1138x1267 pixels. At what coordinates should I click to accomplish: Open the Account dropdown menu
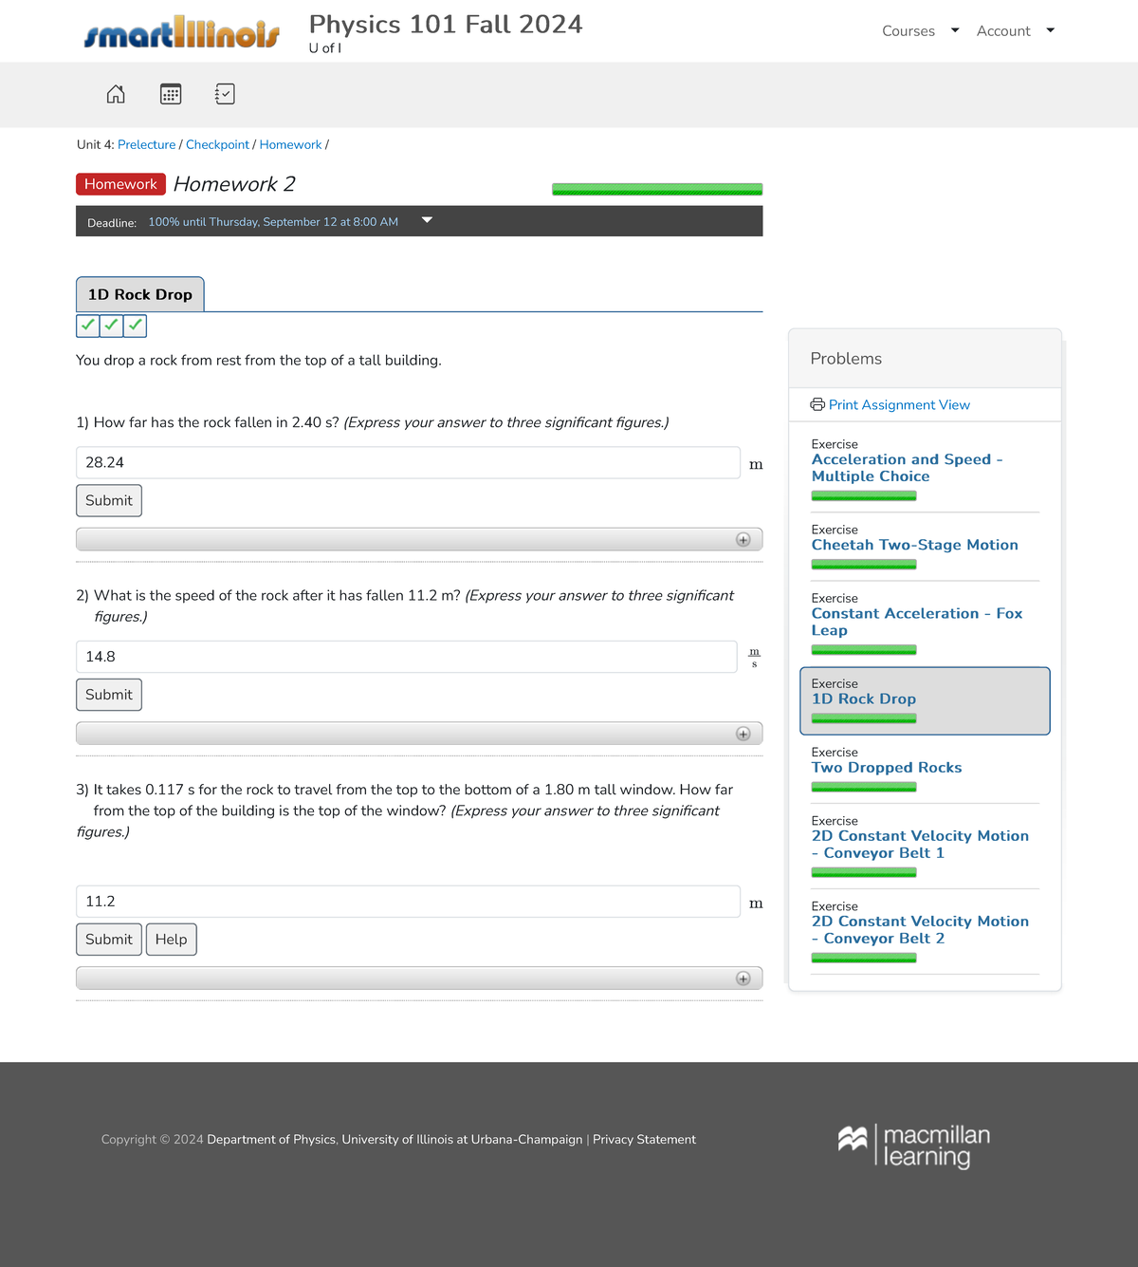(x=1015, y=31)
